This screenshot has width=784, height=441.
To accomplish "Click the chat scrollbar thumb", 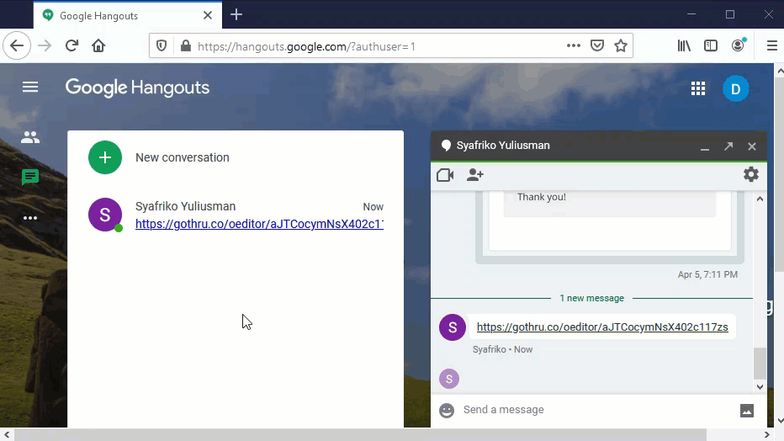I will click(760, 364).
